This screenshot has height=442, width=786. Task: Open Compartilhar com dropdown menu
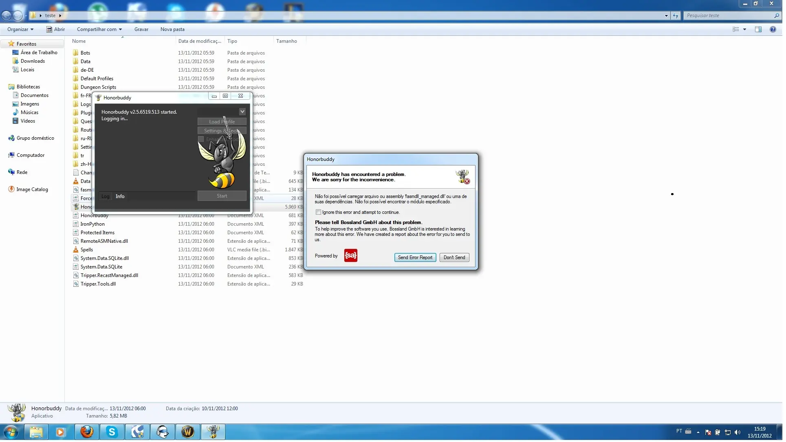point(100,29)
